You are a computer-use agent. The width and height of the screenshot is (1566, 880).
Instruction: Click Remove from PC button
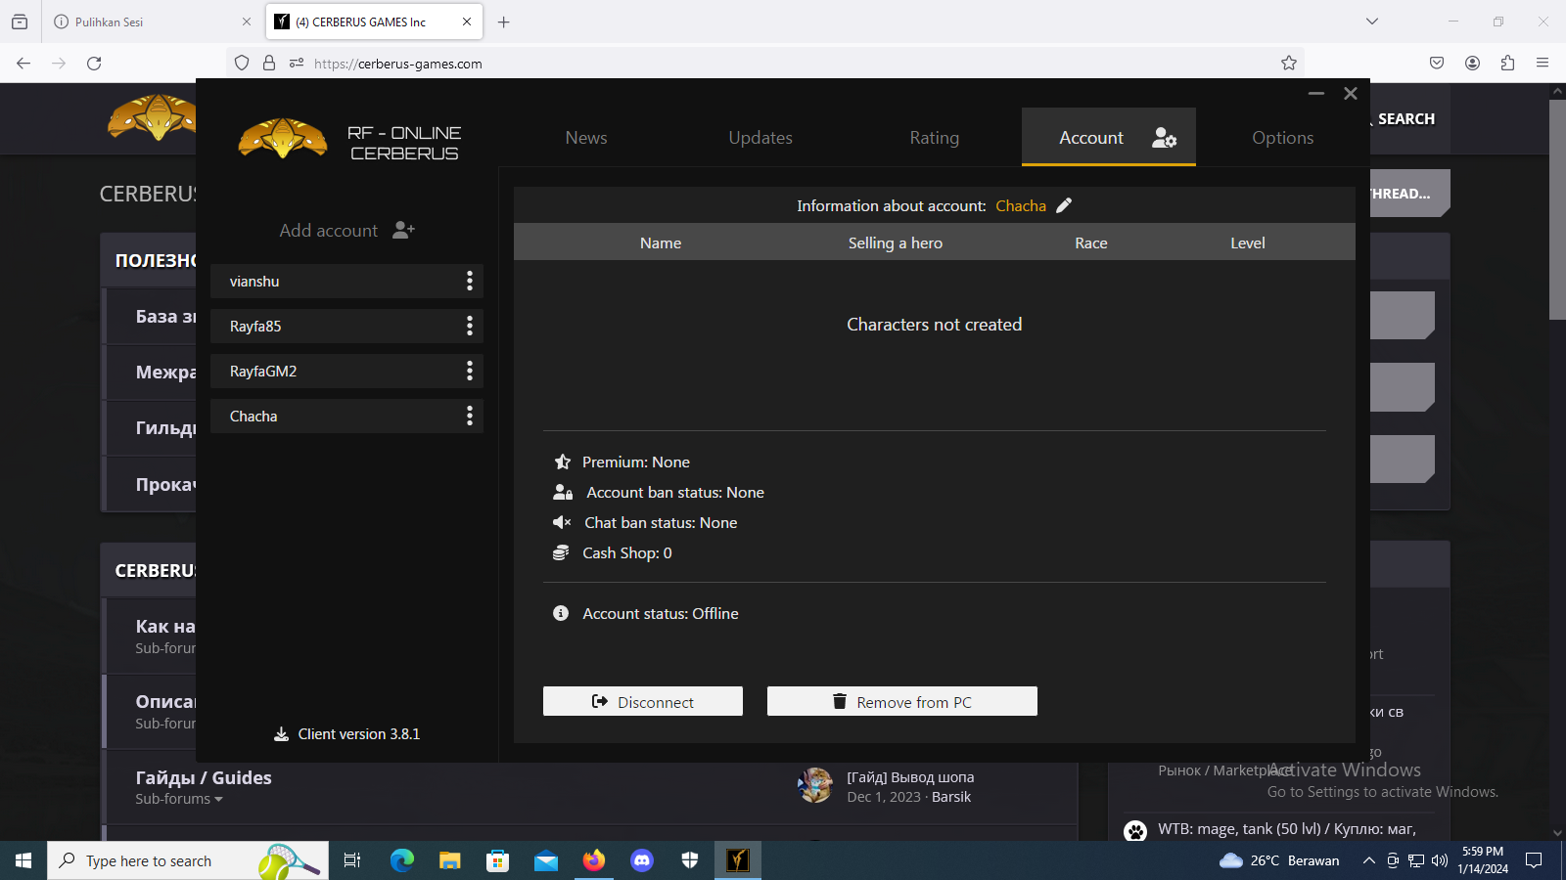pos(902,701)
